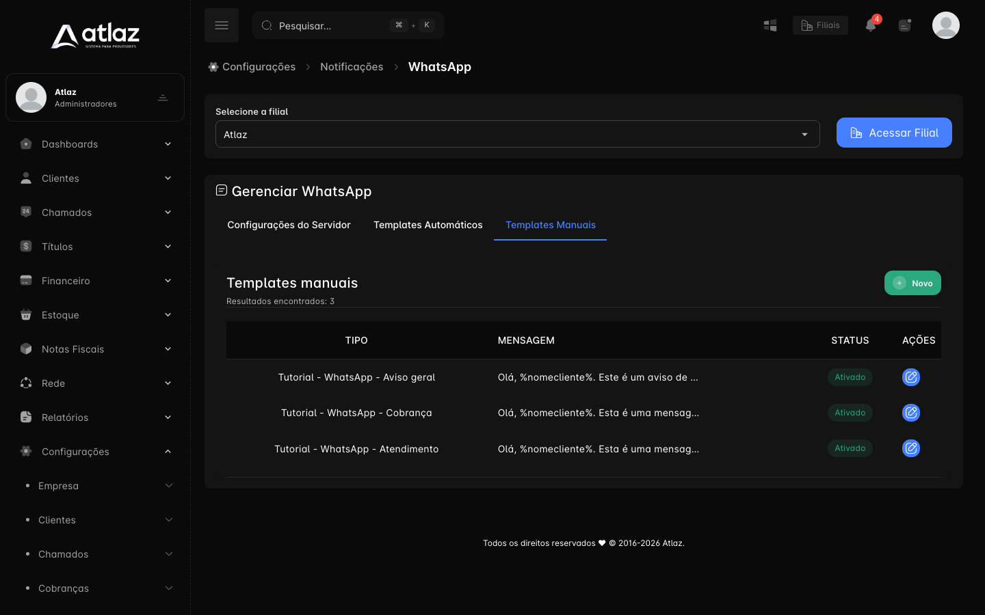
Task: Edit the Atendimento template
Action: click(911, 448)
